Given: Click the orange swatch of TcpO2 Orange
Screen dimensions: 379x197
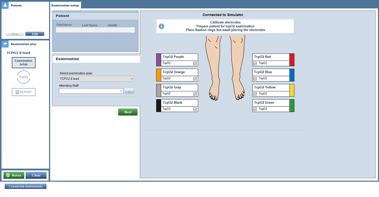Looking at the screenshot, I should coord(159,75).
